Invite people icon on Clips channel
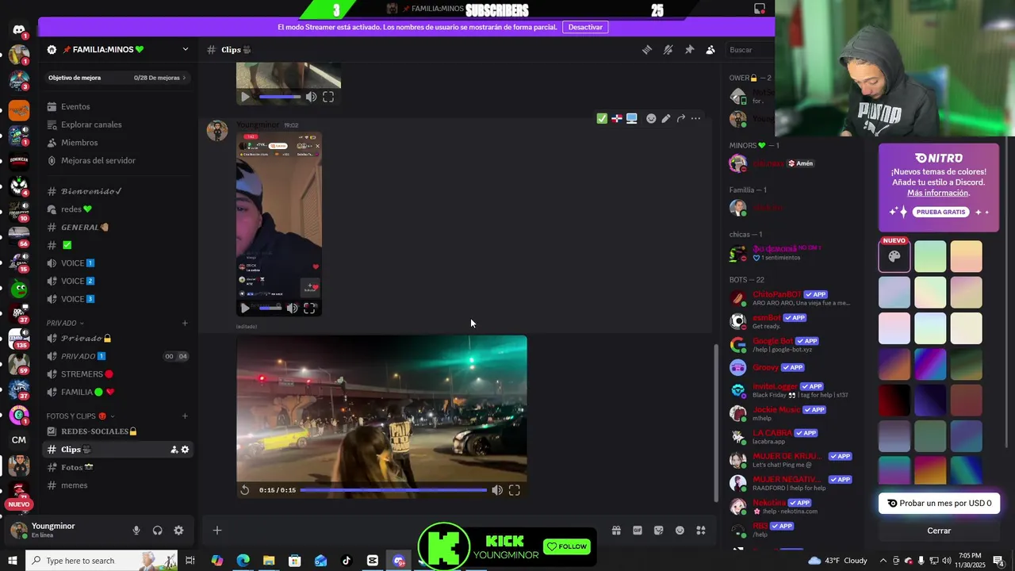This screenshot has width=1015, height=571. pyautogui.click(x=174, y=450)
